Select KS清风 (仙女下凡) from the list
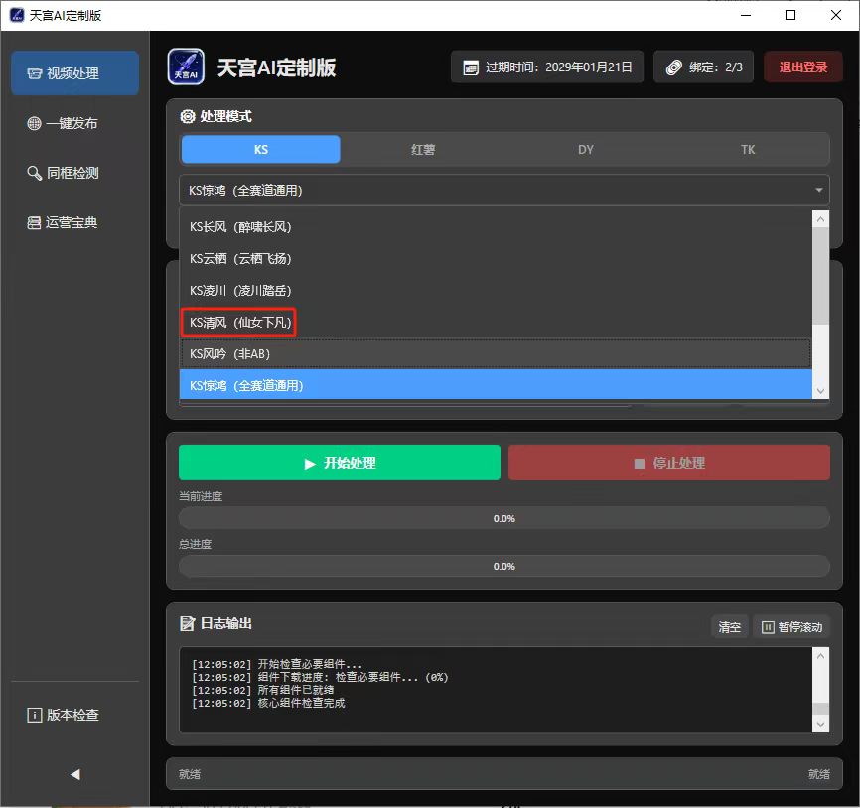860x808 pixels. 496,322
